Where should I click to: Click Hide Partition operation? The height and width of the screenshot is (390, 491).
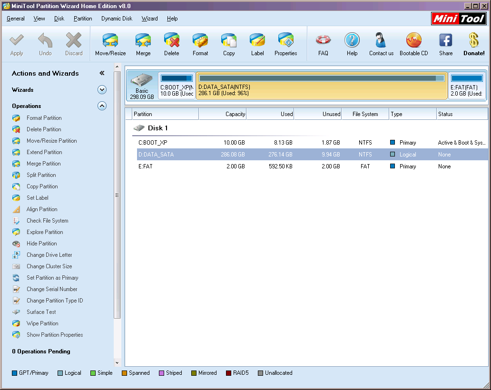point(42,244)
